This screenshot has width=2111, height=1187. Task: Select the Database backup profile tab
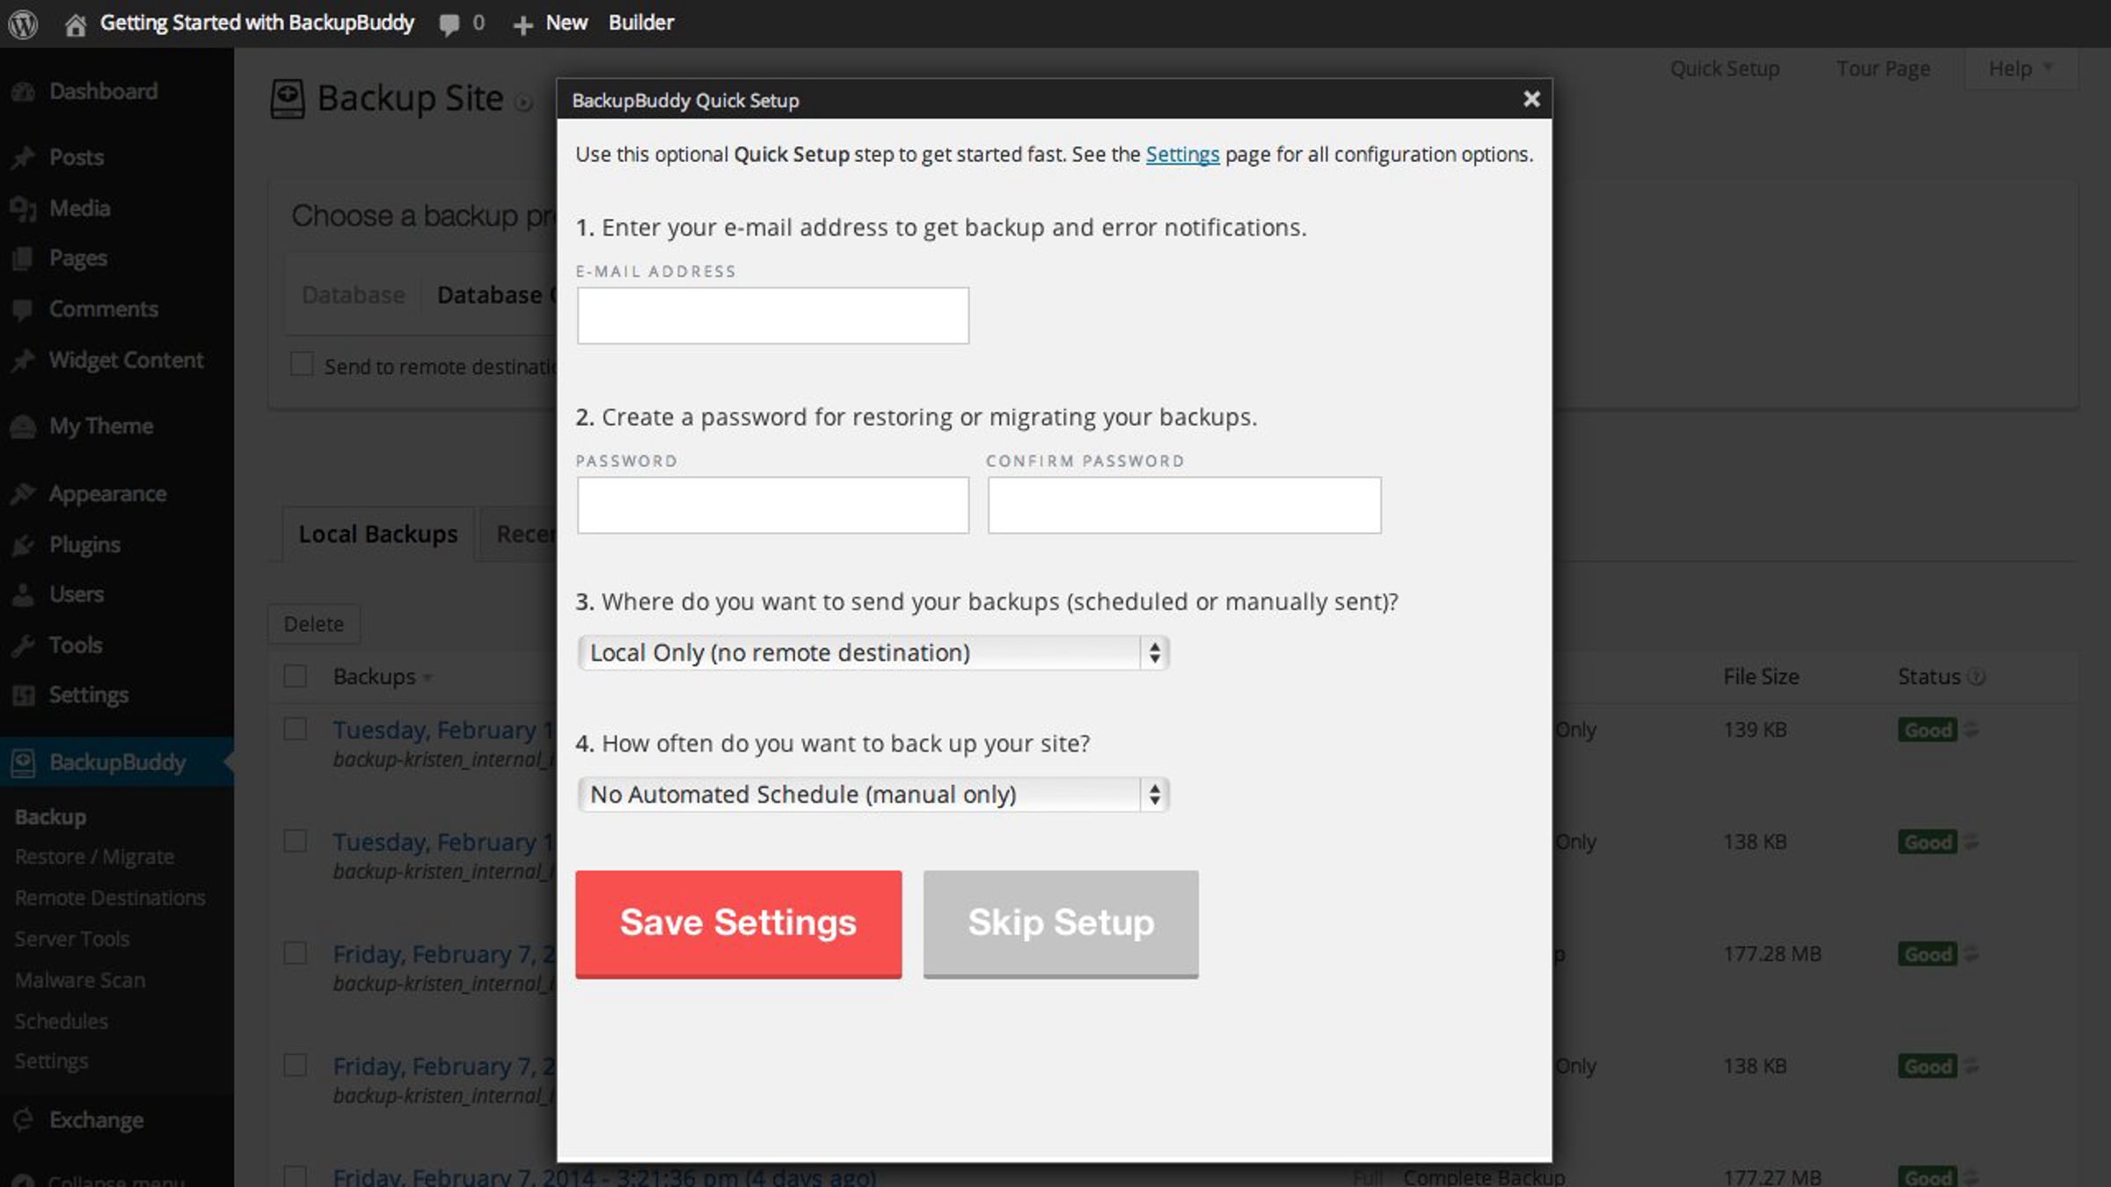(354, 295)
